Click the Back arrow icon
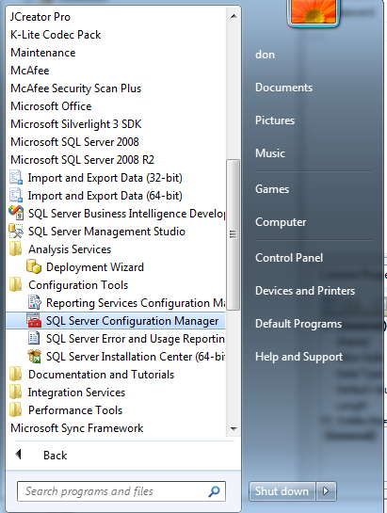This screenshot has height=513, width=387. 19,455
